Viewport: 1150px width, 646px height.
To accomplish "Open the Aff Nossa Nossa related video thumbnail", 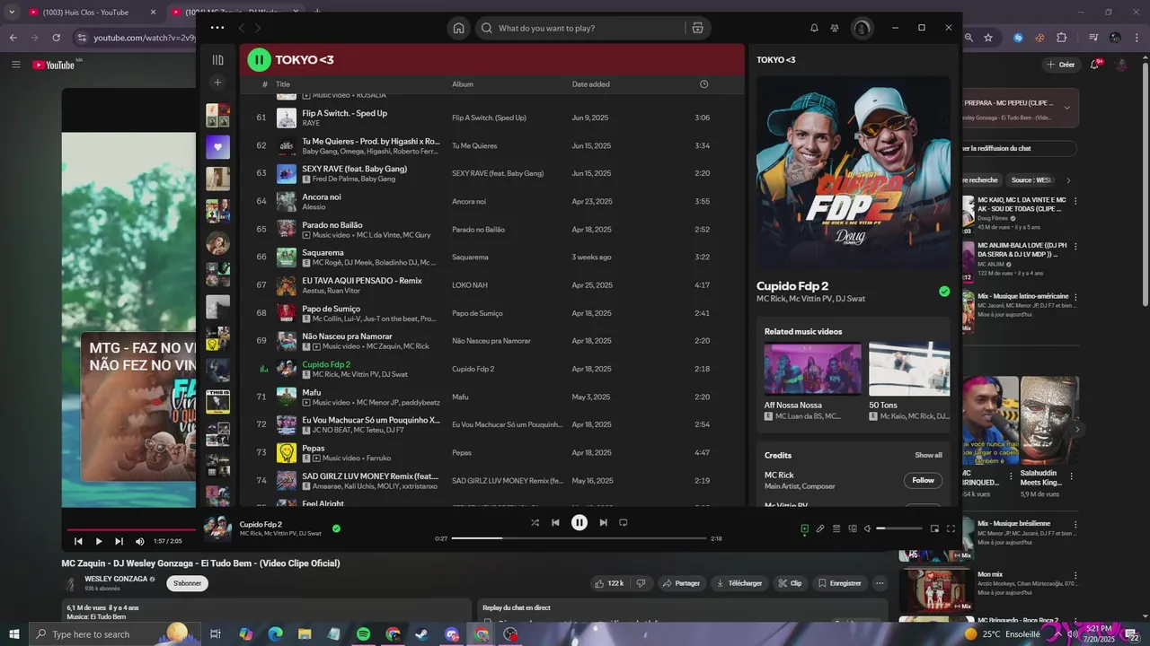I will 812,369.
